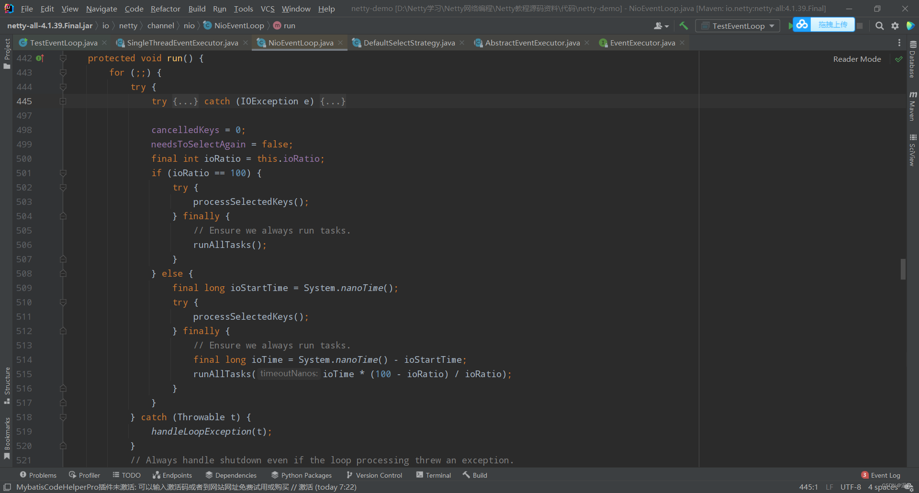The height and width of the screenshot is (493, 919).
Task: Collapse the run() method at line 442
Action: pos(63,58)
